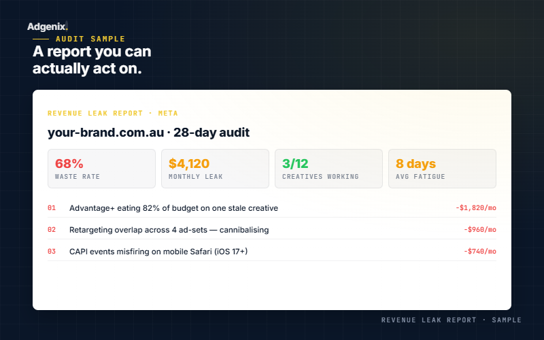Click the Adgenix logo
Screen dimensions: 544x340
pyautogui.click(x=48, y=27)
